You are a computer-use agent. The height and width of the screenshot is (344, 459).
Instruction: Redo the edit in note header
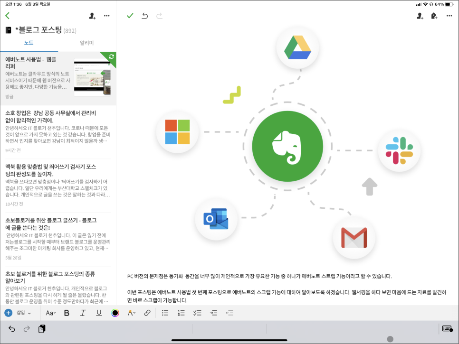[159, 16]
